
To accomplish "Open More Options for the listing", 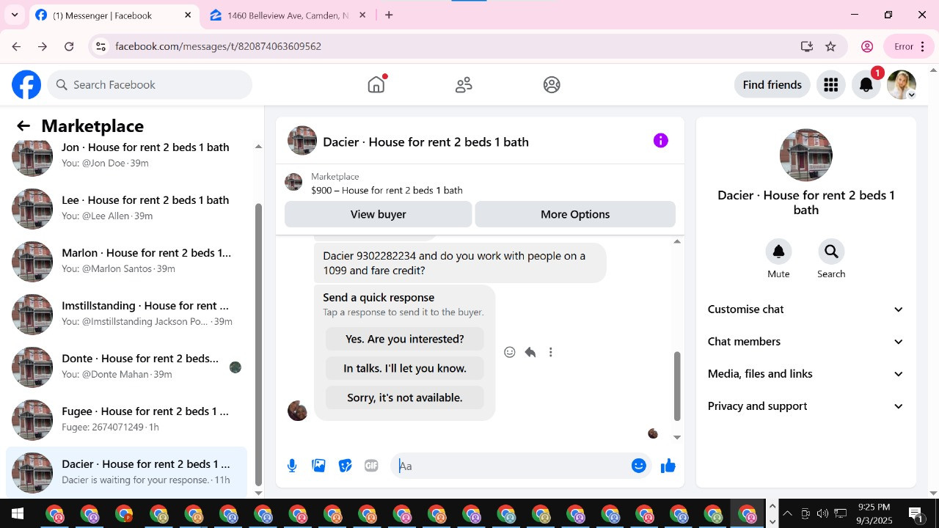I will click(x=575, y=214).
